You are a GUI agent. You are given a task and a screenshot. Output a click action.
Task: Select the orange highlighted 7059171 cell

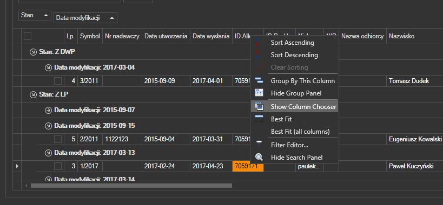[x=248, y=166]
